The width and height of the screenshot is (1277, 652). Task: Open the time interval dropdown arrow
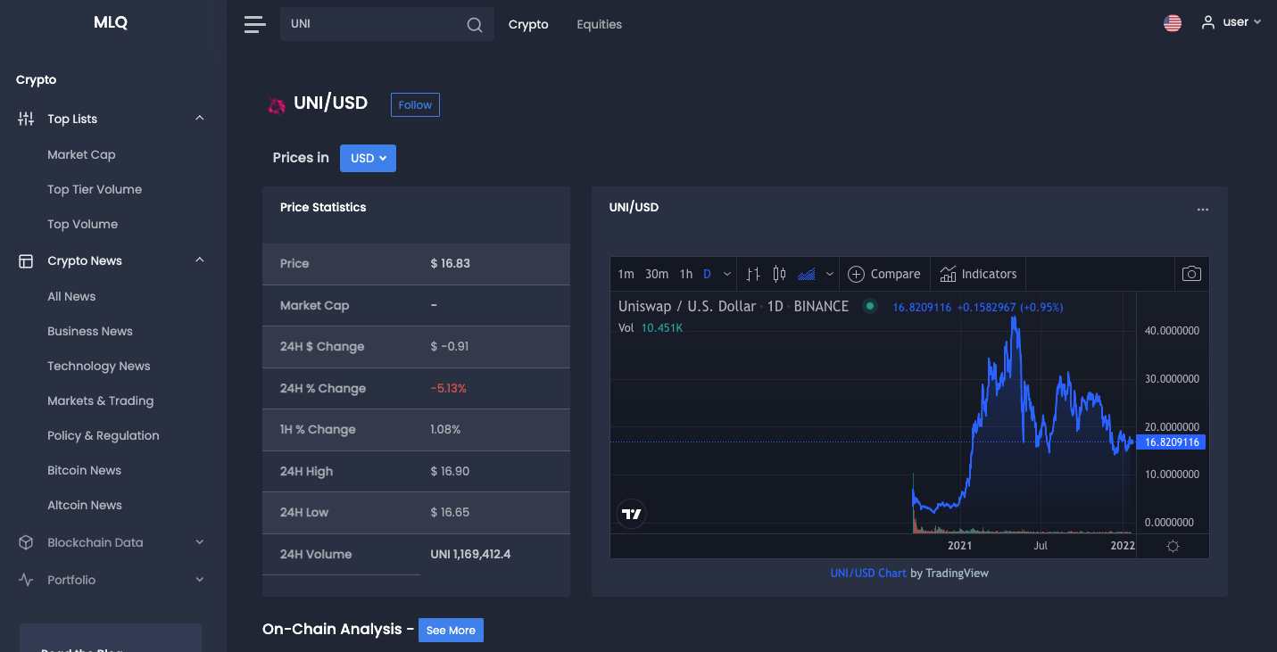tap(727, 274)
